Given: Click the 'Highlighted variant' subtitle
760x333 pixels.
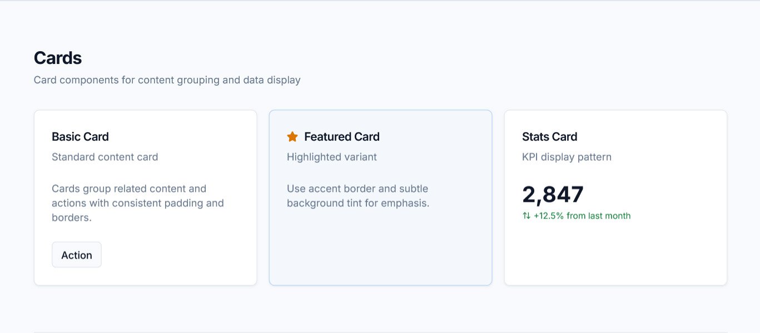Looking at the screenshot, I should 332,157.
